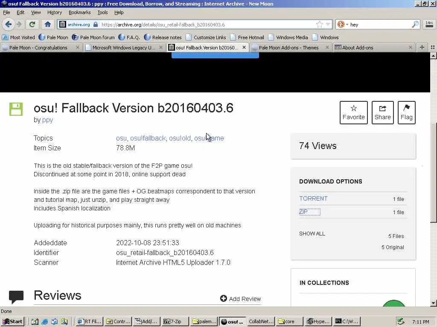Open the Help menu
This screenshot has width=437, height=327.
click(x=119, y=12)
